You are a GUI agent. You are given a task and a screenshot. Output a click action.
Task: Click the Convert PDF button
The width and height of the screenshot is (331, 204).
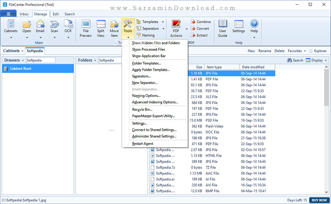(x=200, y=28)
